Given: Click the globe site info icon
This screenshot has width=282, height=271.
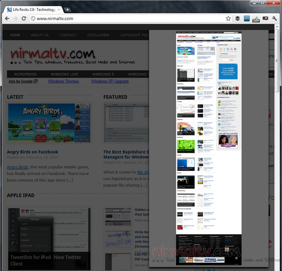Looking at the screenshot, I should pyautogui.click(x=33, y=18).
